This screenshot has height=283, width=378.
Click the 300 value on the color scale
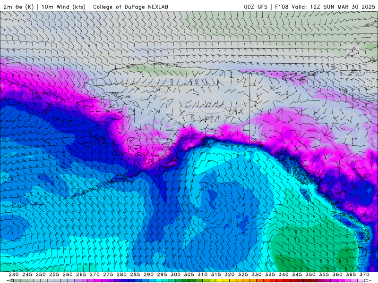tap(175, 275)
